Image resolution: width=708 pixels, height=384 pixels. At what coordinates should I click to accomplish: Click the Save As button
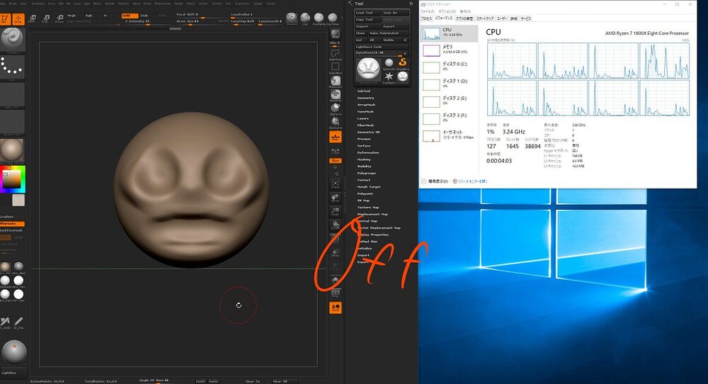tap(396, 13)
